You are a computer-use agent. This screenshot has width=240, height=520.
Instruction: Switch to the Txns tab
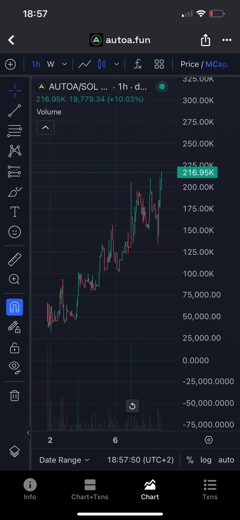(x=210, y=489)
